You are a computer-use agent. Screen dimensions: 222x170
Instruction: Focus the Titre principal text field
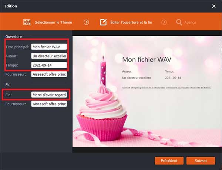point(49,47)
